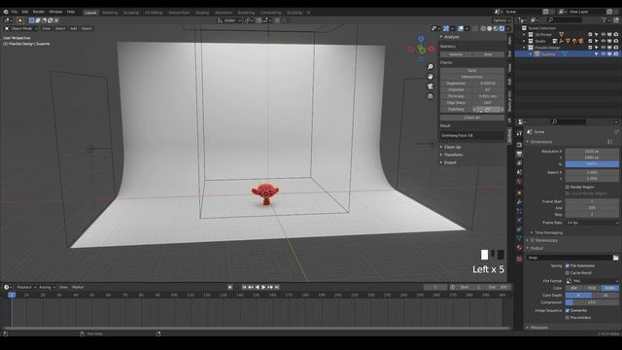Toggle Cache Result checkbox
The image size is (622, 350).
tap(568, 273)
